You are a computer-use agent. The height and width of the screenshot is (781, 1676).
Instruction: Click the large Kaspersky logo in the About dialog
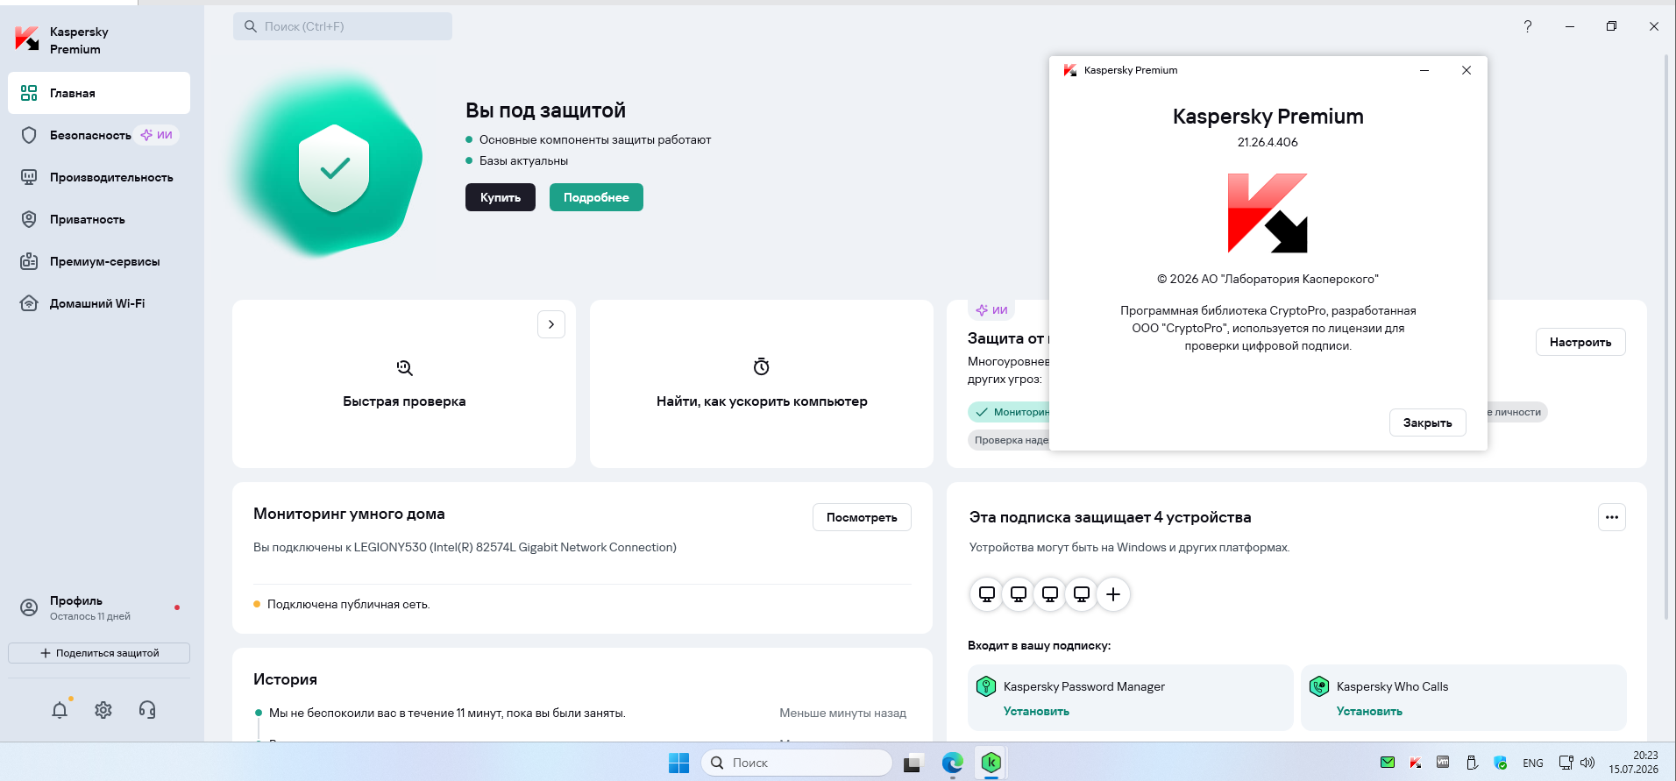(1268, 213)
